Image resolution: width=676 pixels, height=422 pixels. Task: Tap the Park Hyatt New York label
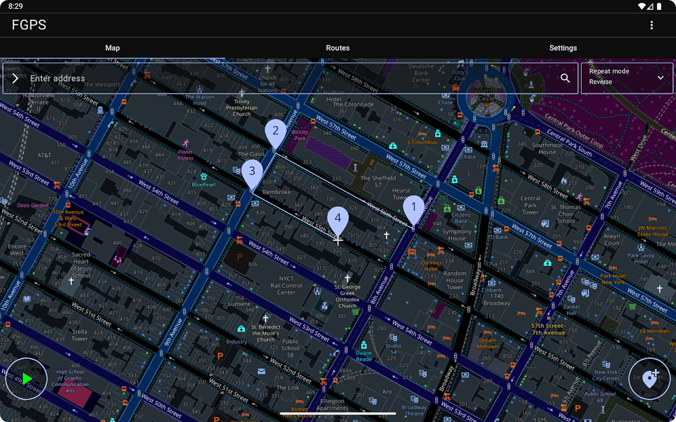pyautogui.click(x=613, y=279)
